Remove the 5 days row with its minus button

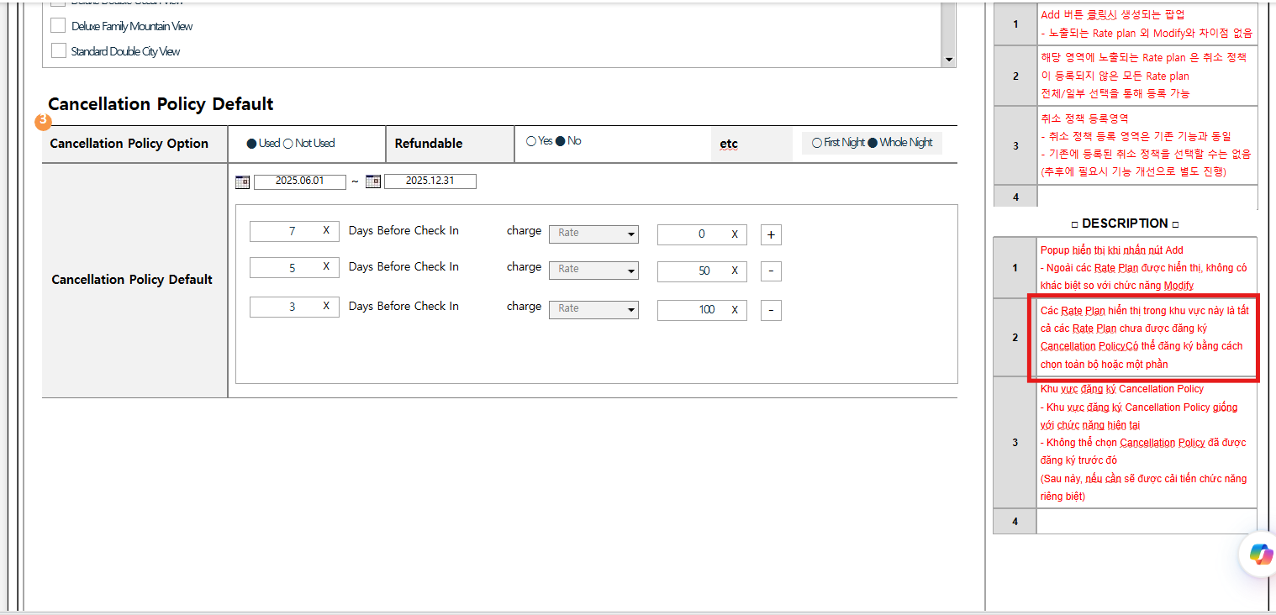click(771, 271)
